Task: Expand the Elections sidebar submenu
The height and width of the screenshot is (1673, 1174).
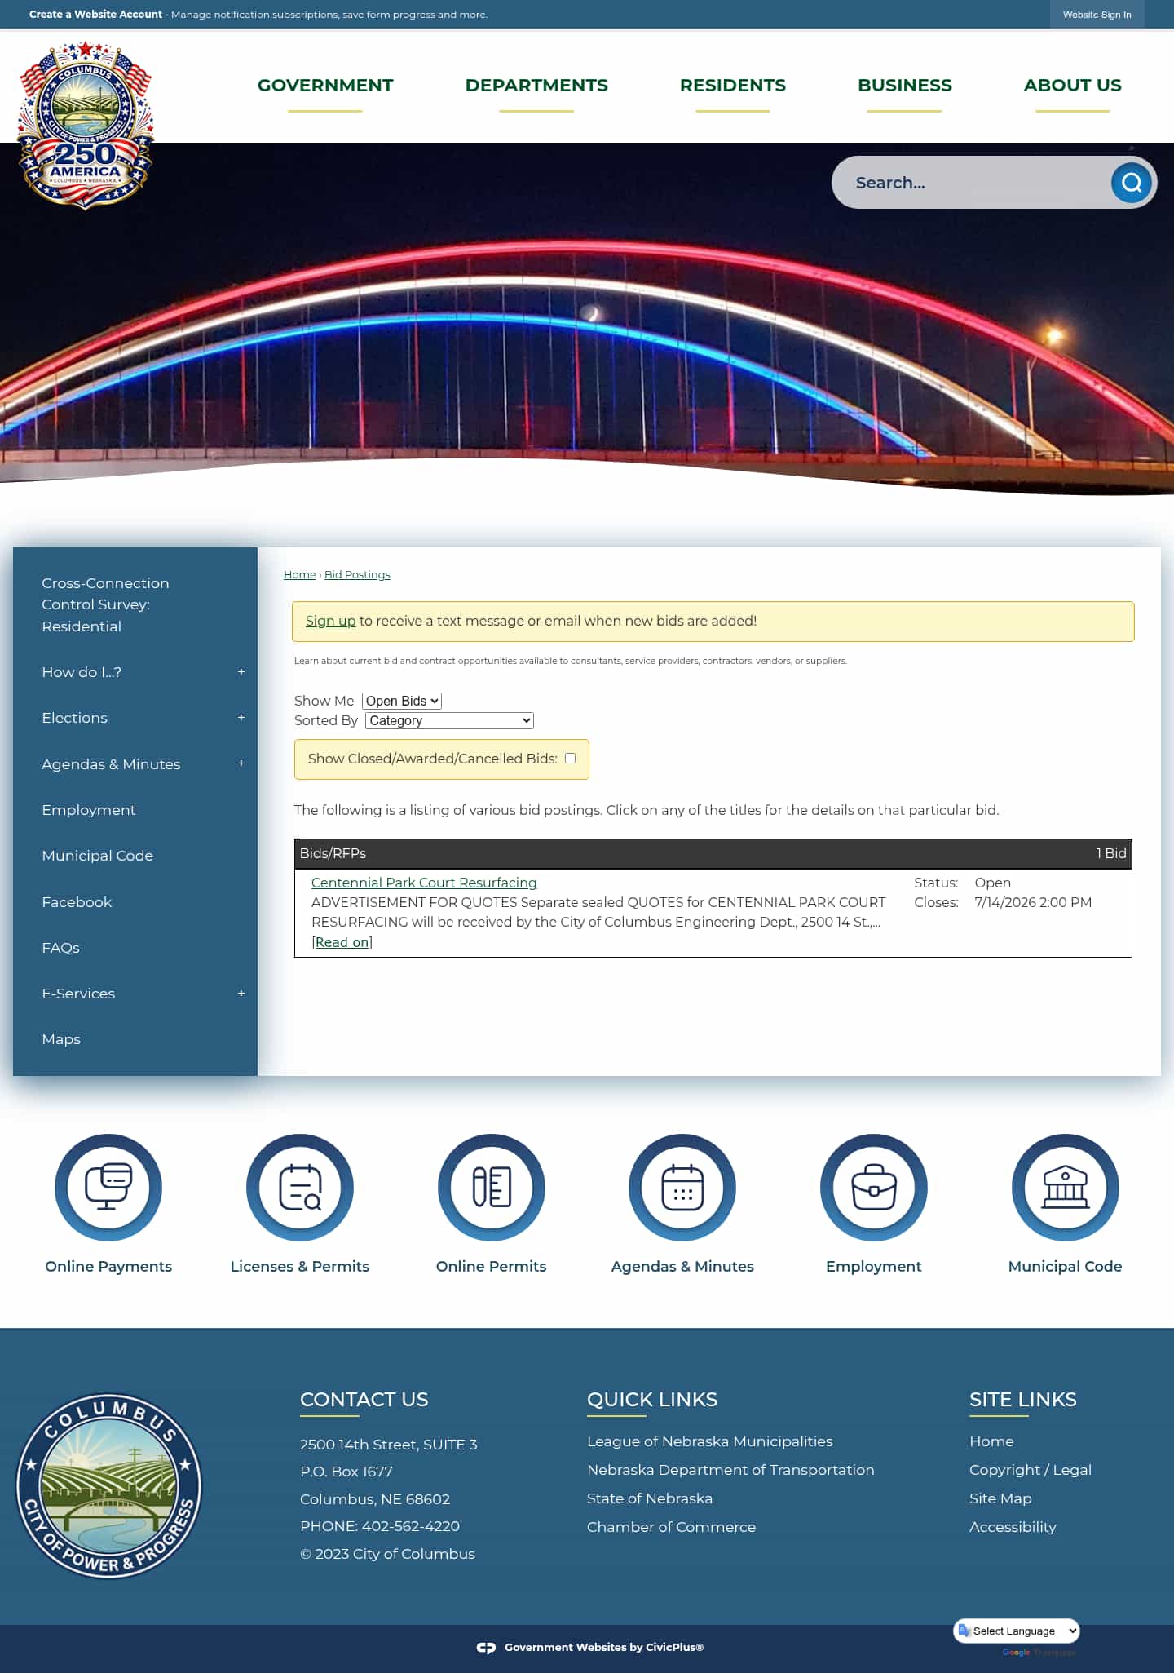Action: click(241, 718)
